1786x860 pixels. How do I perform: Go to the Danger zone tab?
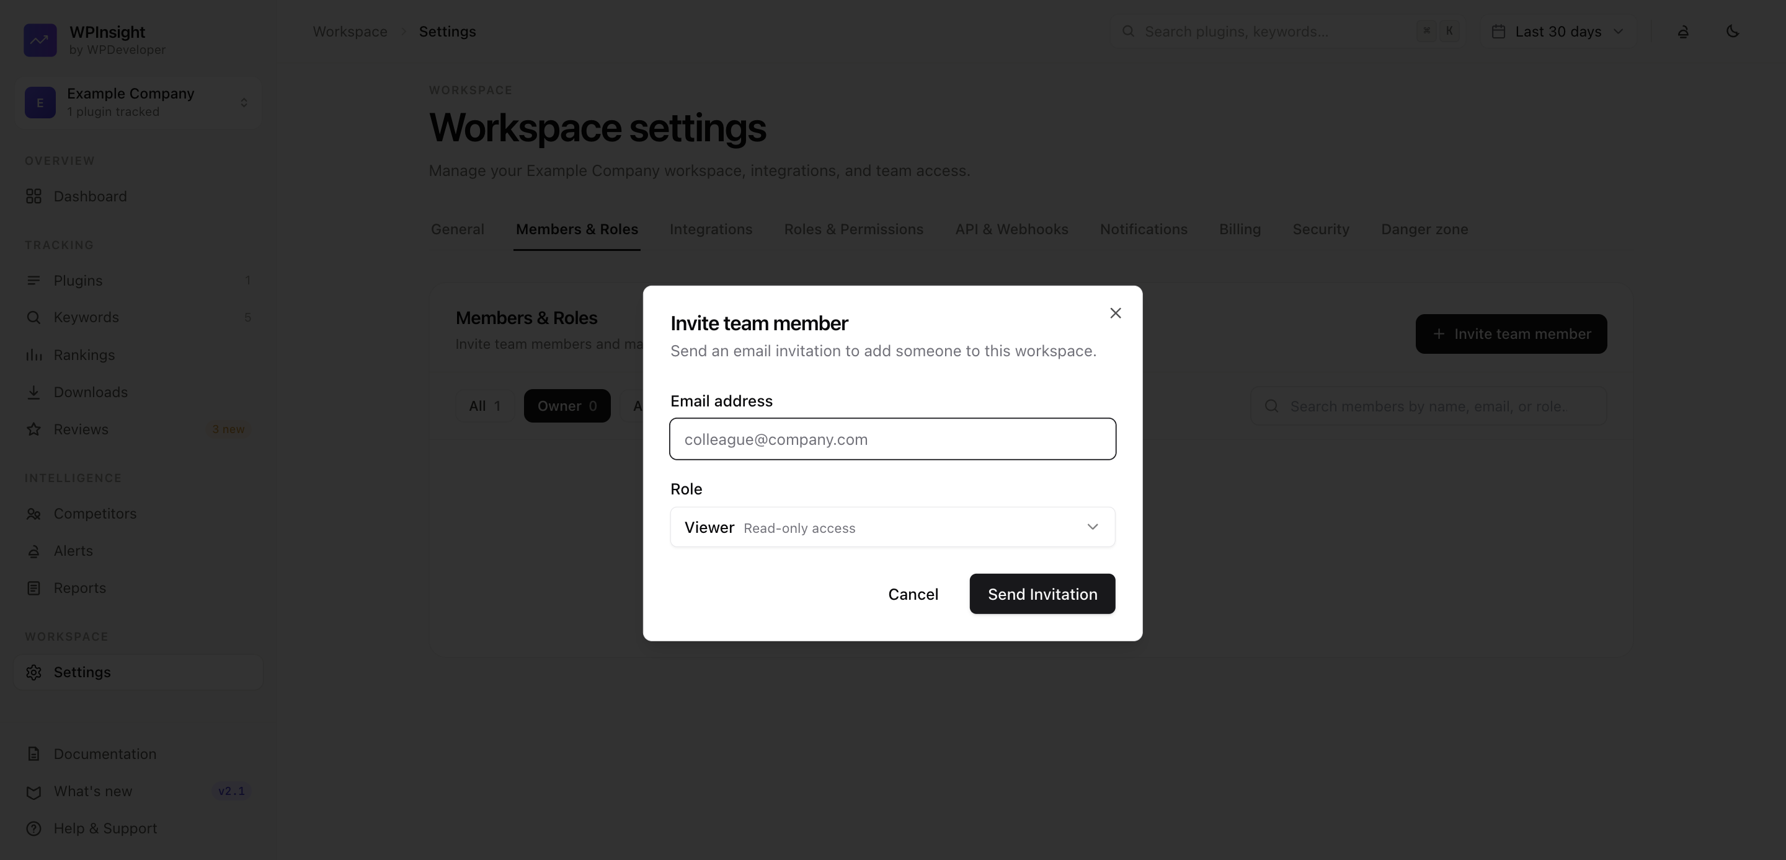tap(1424, 229)
